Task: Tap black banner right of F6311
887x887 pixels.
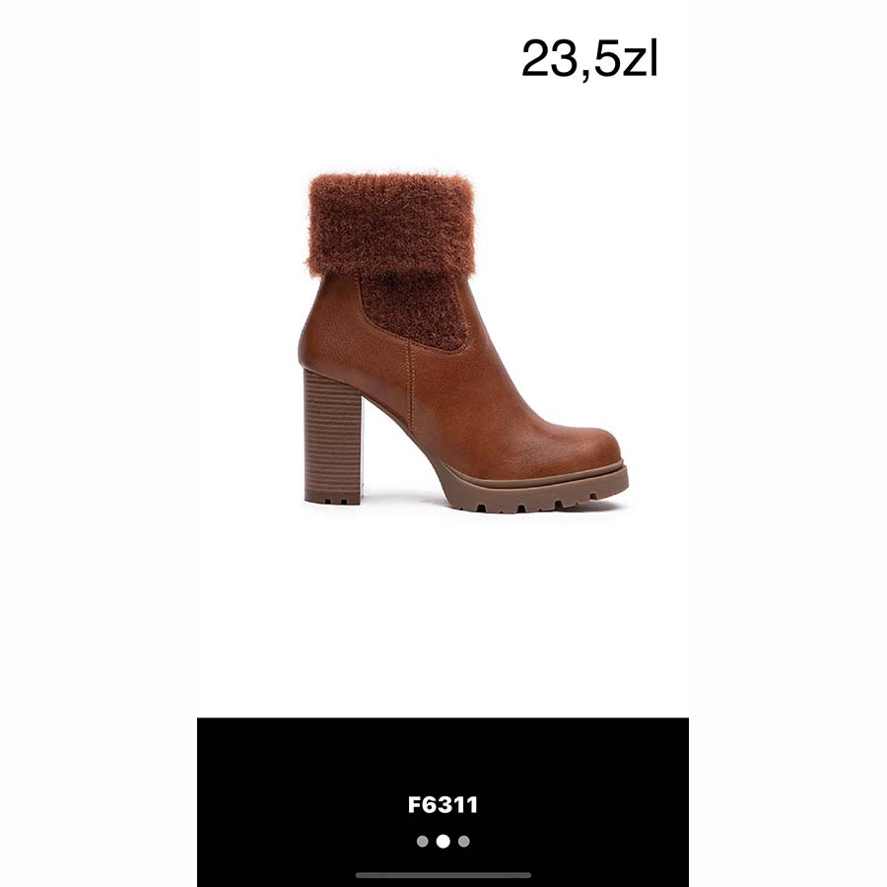Action: click(583, 803)
